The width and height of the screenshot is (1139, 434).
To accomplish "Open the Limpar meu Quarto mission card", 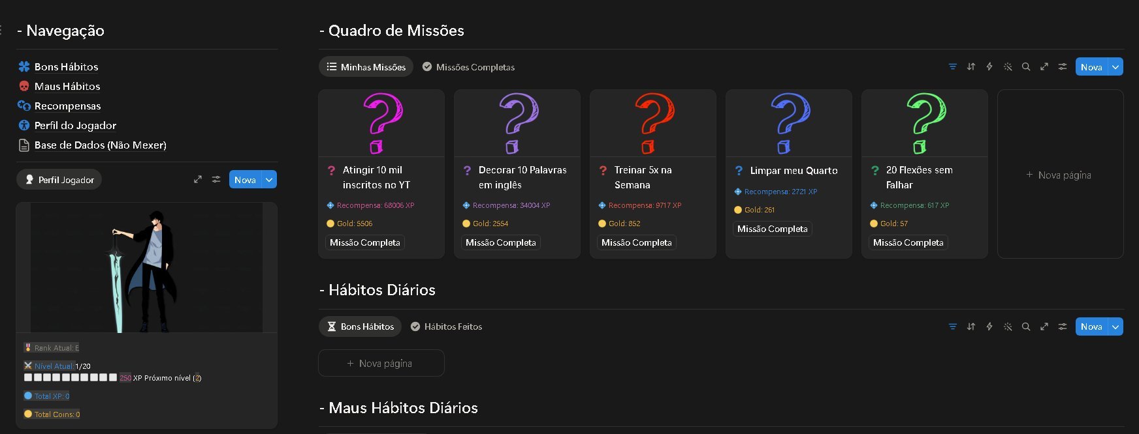I will pos(789,174).
